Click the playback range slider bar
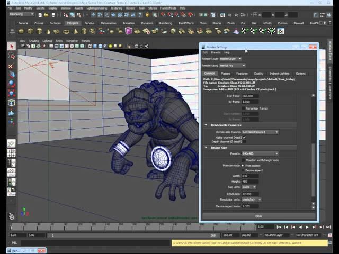 (x=133, y=235)
